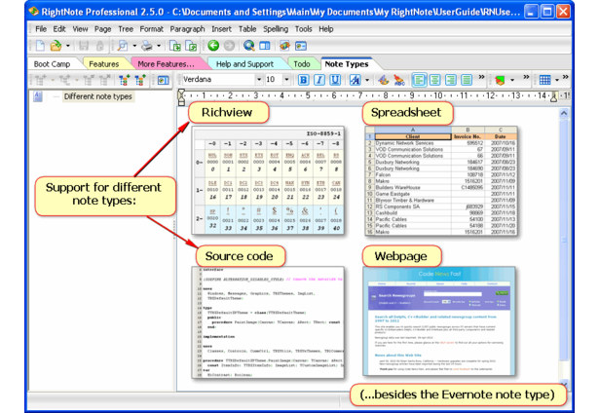Viewport: 599px width, 413px height.
Task: Open the table grid dropdown arrow
Action: point(557,80)
